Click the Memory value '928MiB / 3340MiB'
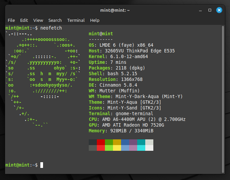Viewport: 230px width, 180px height. click(x=132, y=131)
